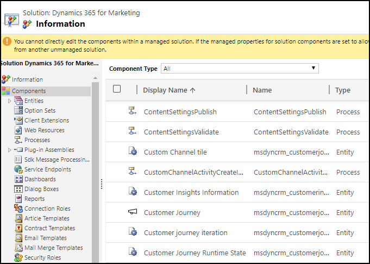This screenshot has width=370, height=264.
Task: Open Option Sets in the tree
Action: tap(40, 110)
